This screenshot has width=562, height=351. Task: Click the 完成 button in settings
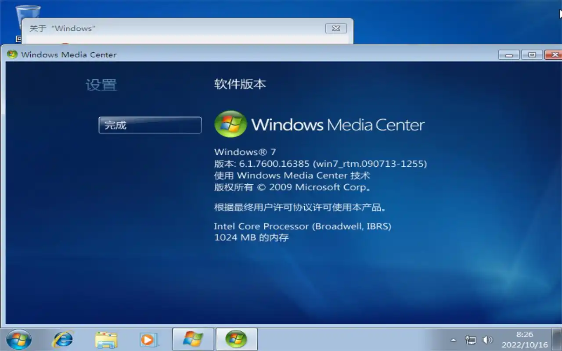[x=150, y=125]
